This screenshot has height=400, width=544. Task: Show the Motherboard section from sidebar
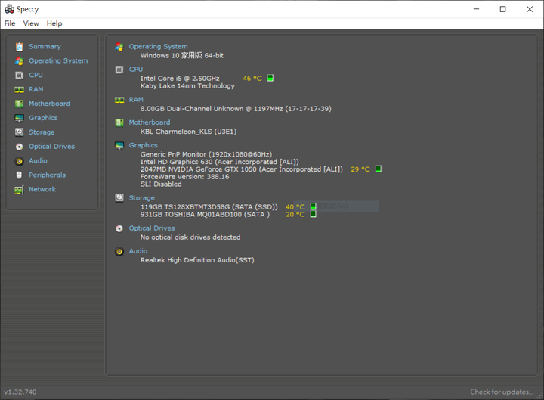49,104
